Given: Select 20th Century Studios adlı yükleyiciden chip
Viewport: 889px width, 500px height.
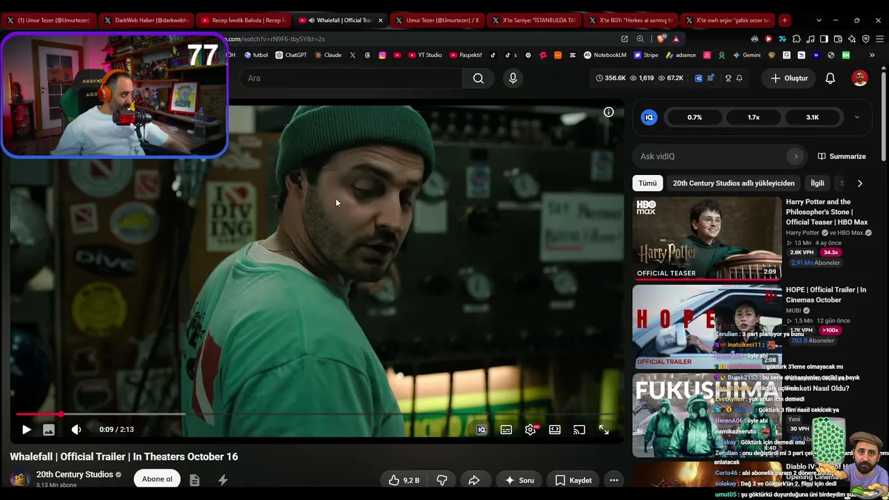Looking at the screenshot, I should 733,183.
